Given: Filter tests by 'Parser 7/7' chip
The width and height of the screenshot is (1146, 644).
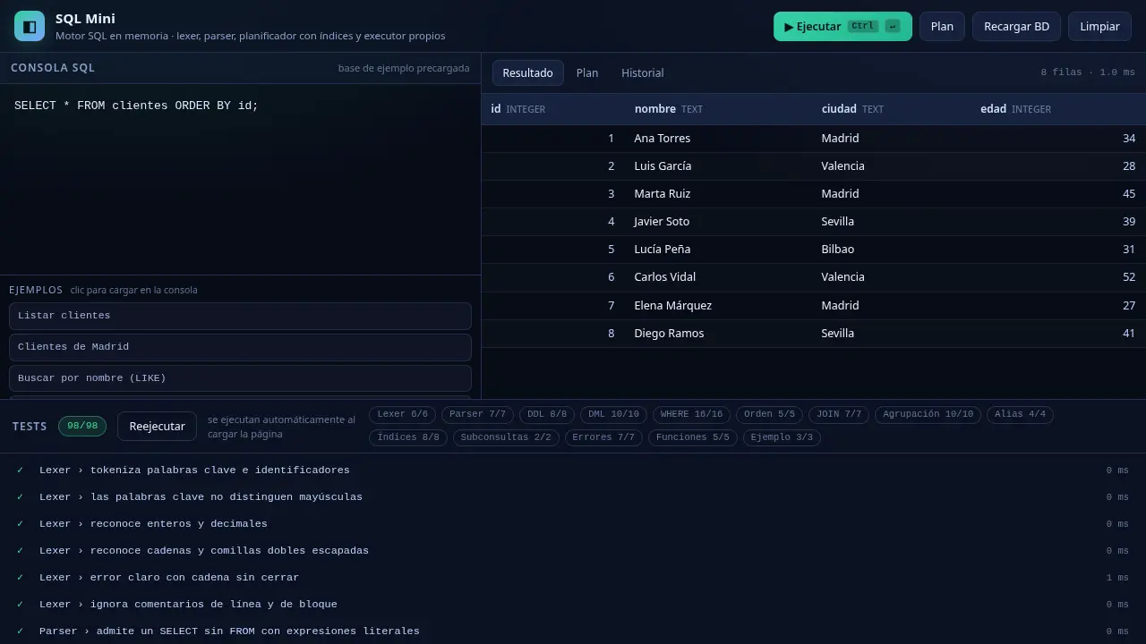Looking at the screenshot, I should pyautogui.click(x=477, y=415).
